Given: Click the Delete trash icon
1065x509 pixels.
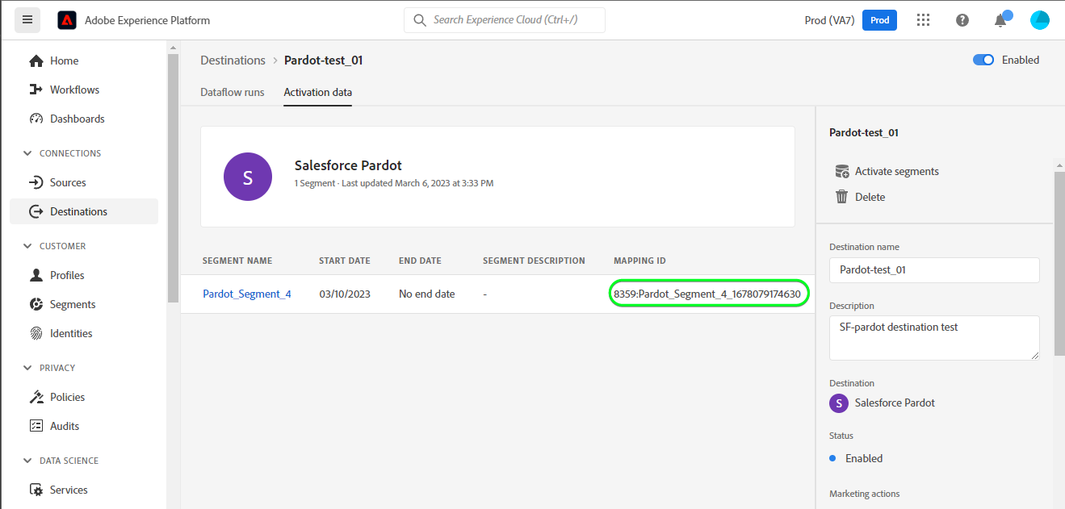Looking at the screenshot, I should point(842,197).
